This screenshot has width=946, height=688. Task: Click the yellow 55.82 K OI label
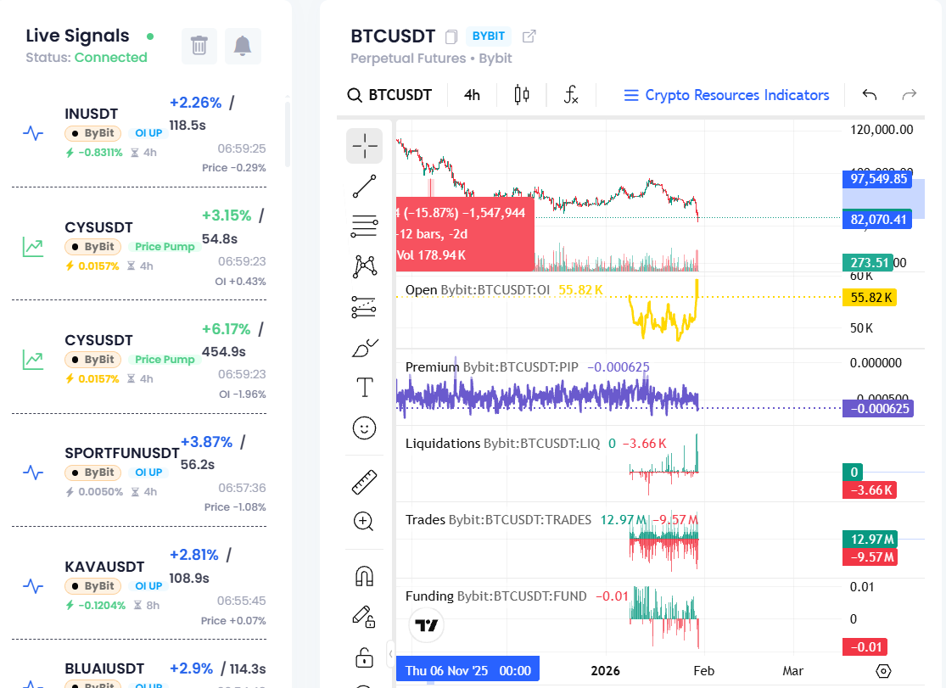click(x=870, y=298)
